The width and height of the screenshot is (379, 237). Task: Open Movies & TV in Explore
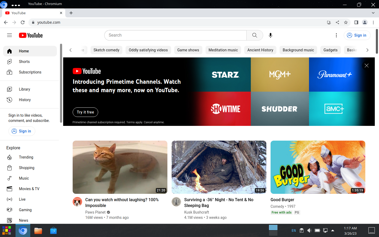coord(30,189)
